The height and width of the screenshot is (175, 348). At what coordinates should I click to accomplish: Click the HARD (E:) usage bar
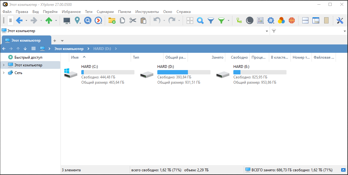(260, 72)
